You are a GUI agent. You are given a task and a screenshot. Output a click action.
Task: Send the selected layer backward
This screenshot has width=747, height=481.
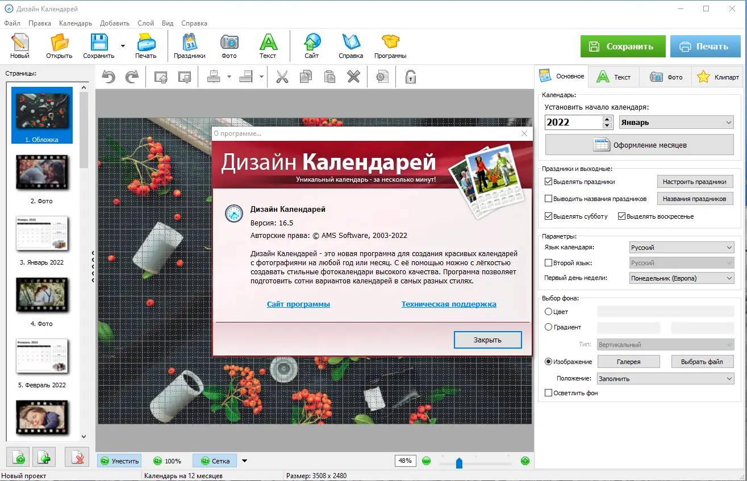(x=185, y=77)
